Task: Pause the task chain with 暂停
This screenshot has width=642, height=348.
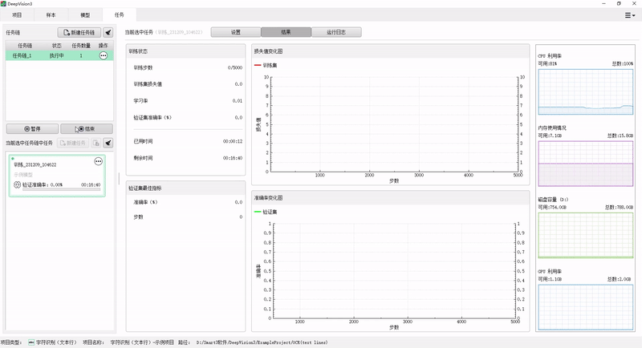Action: (31, 128)
